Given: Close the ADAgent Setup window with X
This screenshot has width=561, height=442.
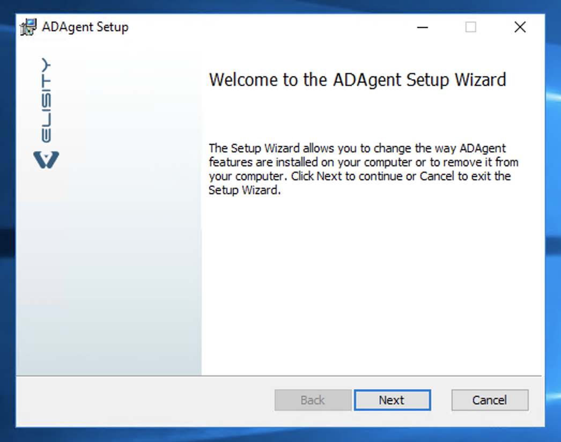Looking at the screenshot, I should tap(520, 27).
